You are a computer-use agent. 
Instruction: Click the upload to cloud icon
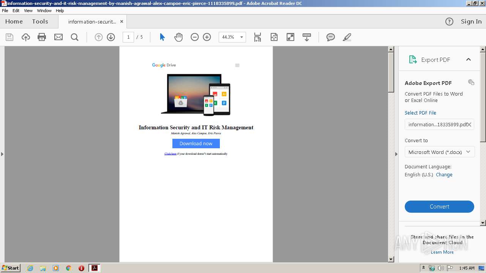(26, 37)
